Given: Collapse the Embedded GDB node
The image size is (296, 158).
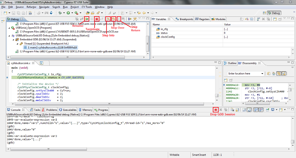Looking at the screenshot, I should click(x=13, y=39).
